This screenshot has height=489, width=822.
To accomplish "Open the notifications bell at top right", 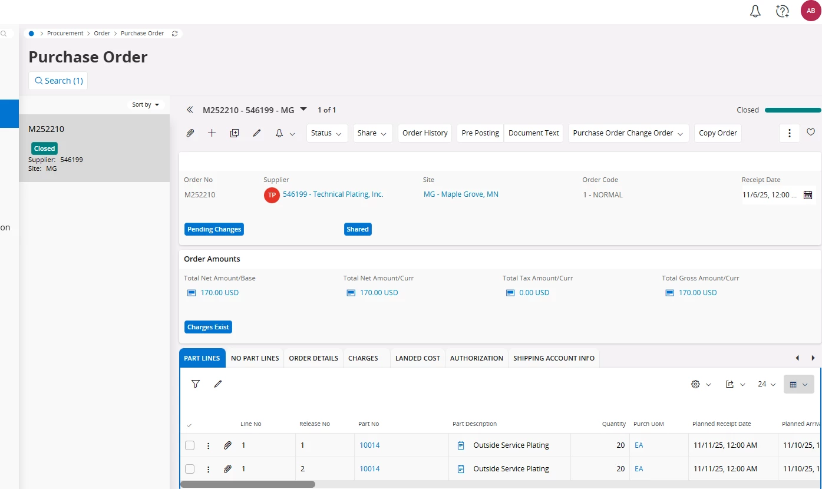I will pyautogui.click(x=755, y=11).
